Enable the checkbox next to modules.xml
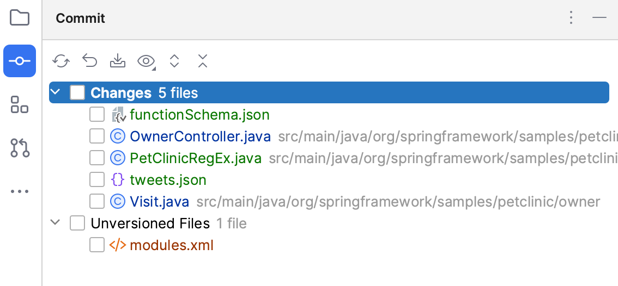 point(97,245)
